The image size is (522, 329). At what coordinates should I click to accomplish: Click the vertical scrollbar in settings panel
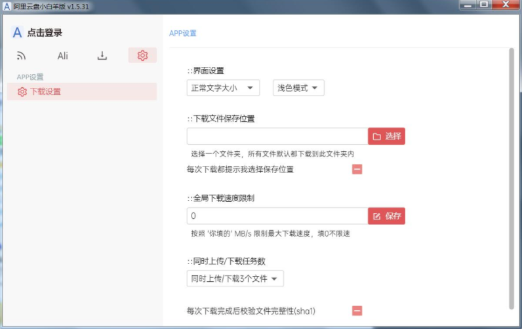[x=511, y=177]
